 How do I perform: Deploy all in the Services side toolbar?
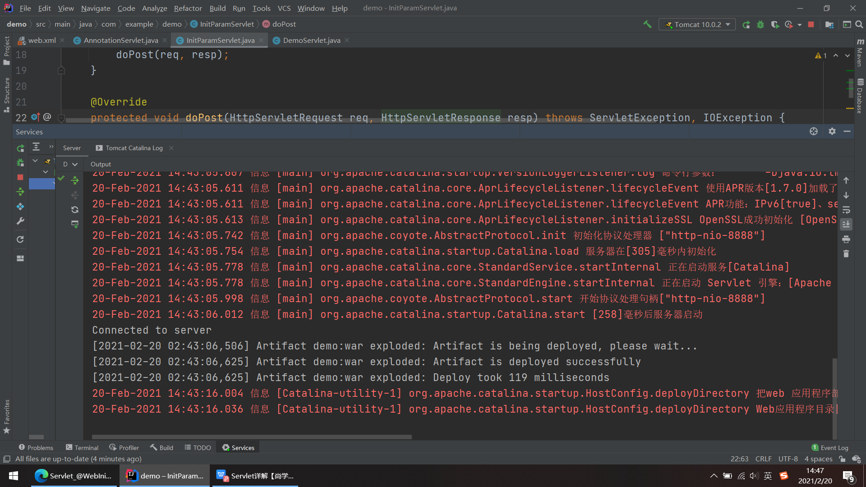pos(20,192)
